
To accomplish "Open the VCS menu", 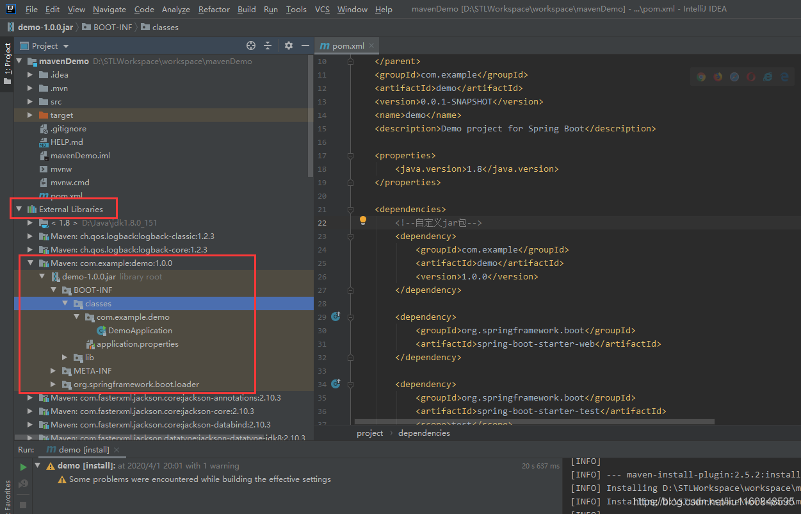I will pyautogui.click(x=322, y=10).
